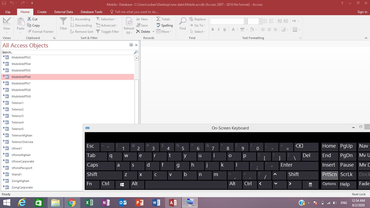Switch to the Database Tools tab
The image size is (370, 208).
(x=92, y=12)
